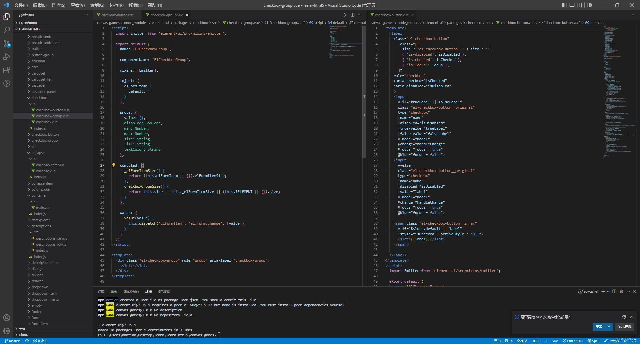Toggle secondary side bar visibility
Screen dimensions: 640x344
click(x=580, y=5)
